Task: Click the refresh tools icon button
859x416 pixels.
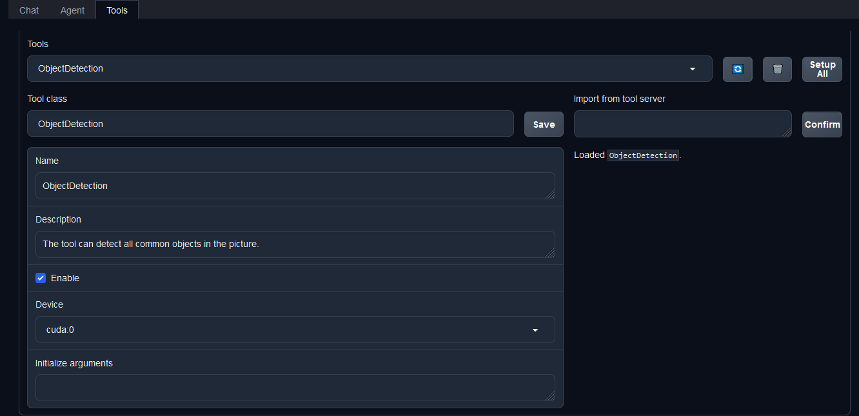Action: pyautogui.click(x=738, y=69)
